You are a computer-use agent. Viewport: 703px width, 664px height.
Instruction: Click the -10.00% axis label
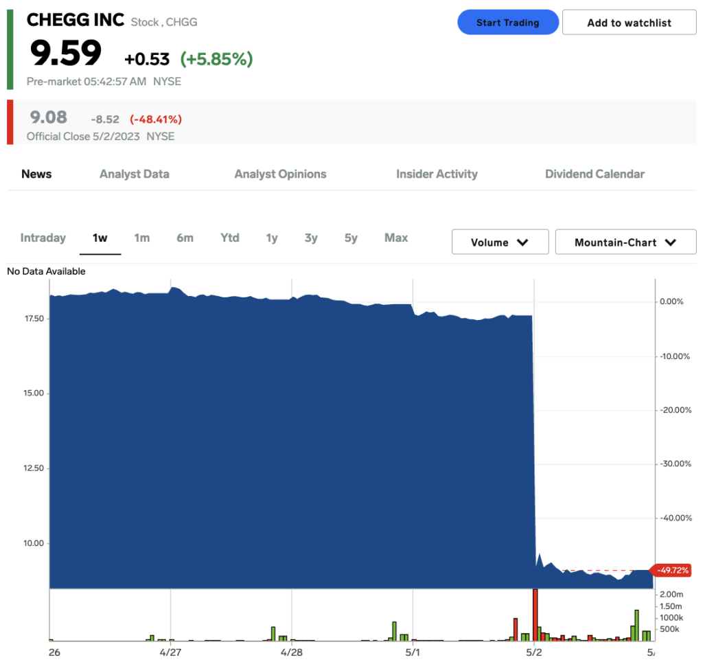point(675,356)
